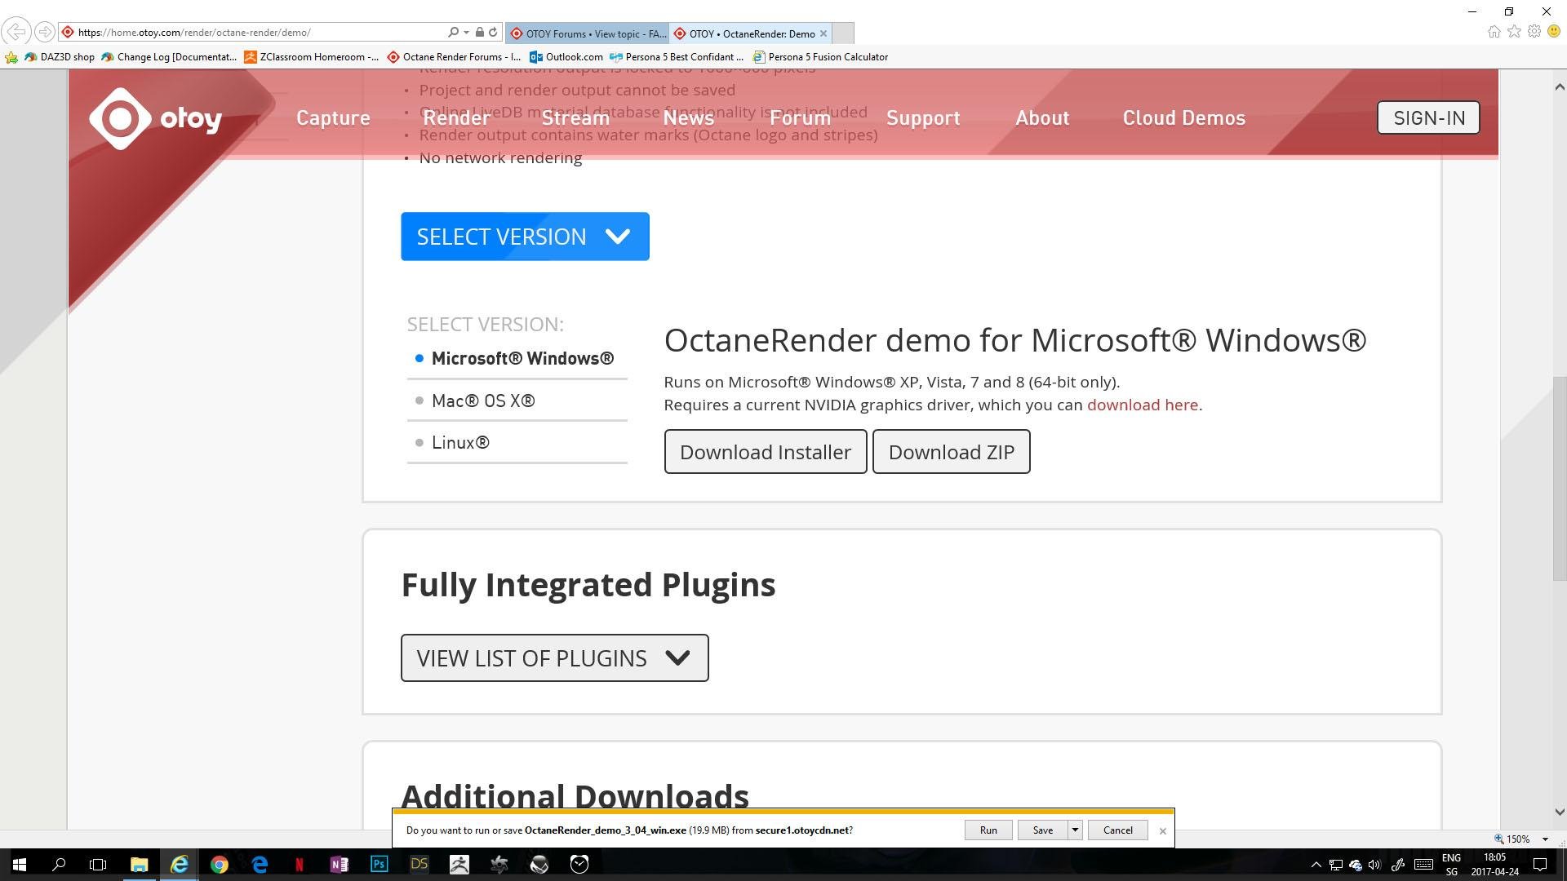Viewport: 1567px width, 881px height.
Task: Click the SIGN-IN button
Action: pos(1428,117)
